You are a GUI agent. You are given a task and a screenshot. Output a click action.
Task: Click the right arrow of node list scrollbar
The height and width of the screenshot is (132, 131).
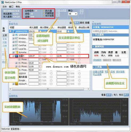(x=88, y=89)
